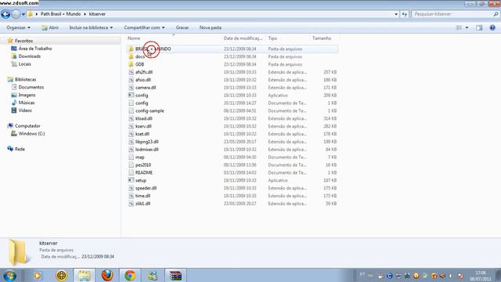Image resolution: width=501 pixels, height=282 pixels.
Task: Select Músicas library
Action: point(26,103)
